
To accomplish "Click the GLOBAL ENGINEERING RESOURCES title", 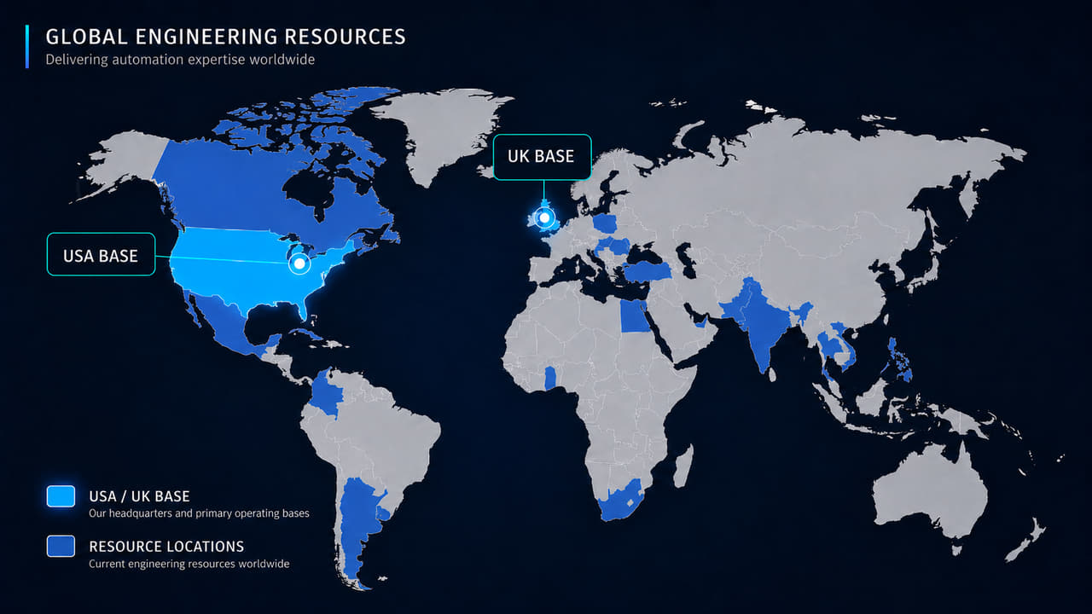I will [225, 37].
